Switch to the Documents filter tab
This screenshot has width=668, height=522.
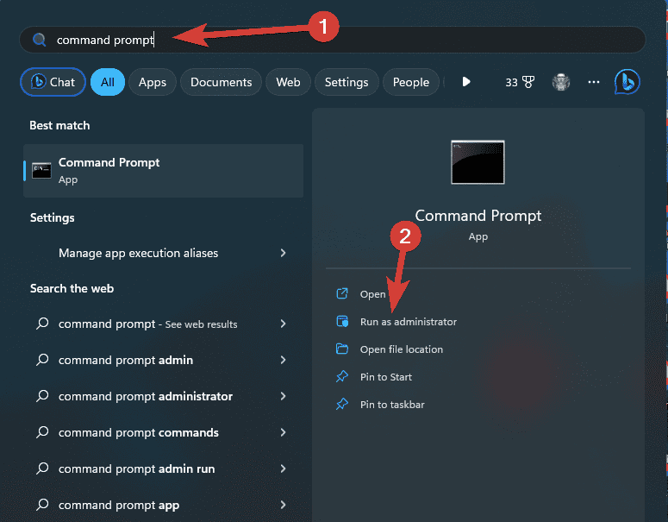[221, 82]
